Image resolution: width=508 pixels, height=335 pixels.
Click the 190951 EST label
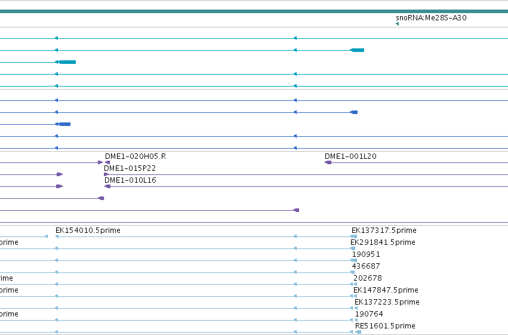click(366, 254)
